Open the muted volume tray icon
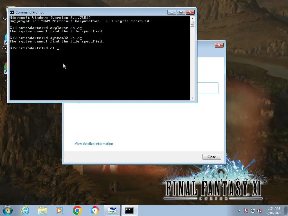Viewport: 288px width, 216px height. coord(260,211)
